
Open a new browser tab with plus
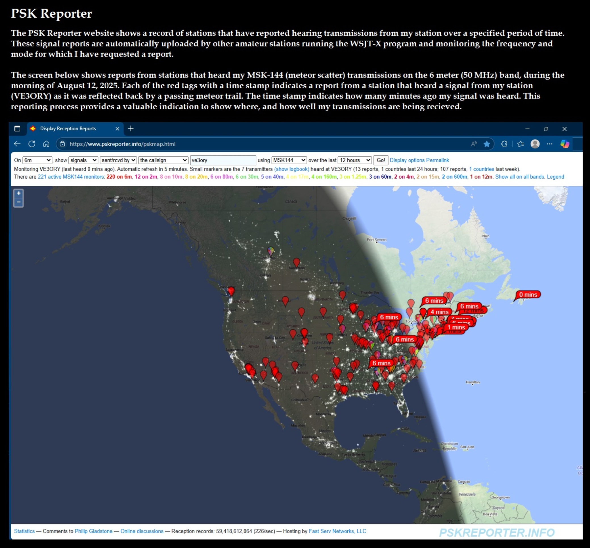[x=131, y=128]
